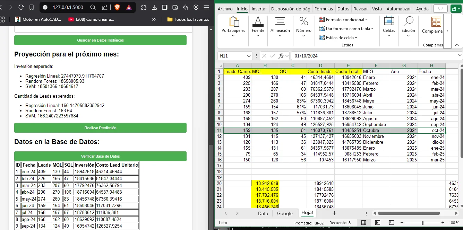463x230 pixels.
Task: Open the Complementos add-ins icon
Action: (436, 22)
